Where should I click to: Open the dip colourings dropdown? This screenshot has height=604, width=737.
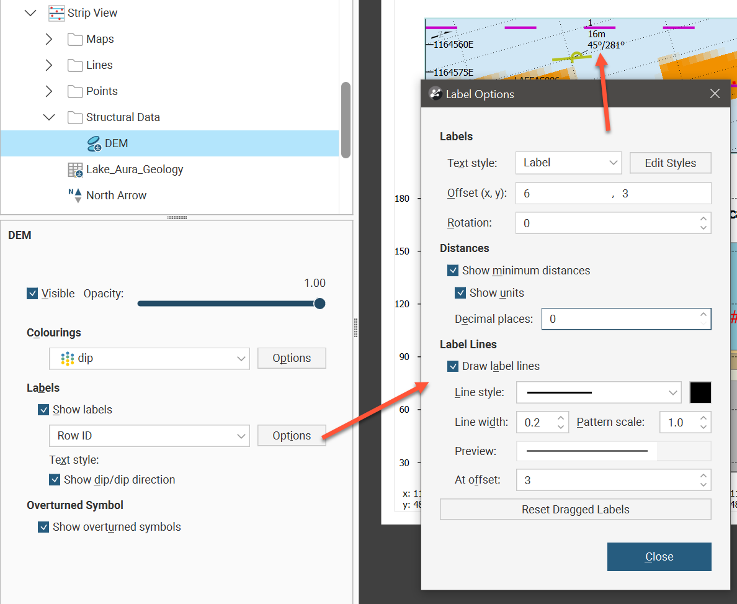coord(150,358)
